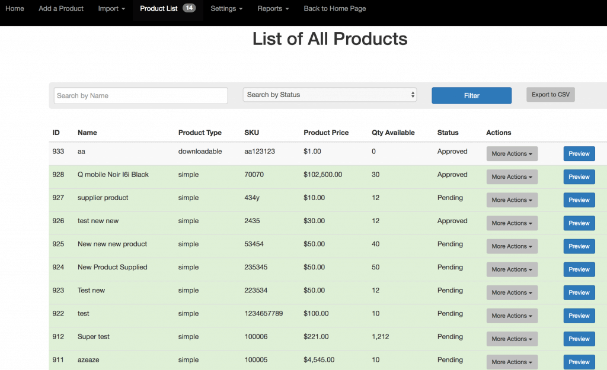This screenshot has height=370, width=607.
Task: Expand the Import dropdown menu
Action: 111,9
